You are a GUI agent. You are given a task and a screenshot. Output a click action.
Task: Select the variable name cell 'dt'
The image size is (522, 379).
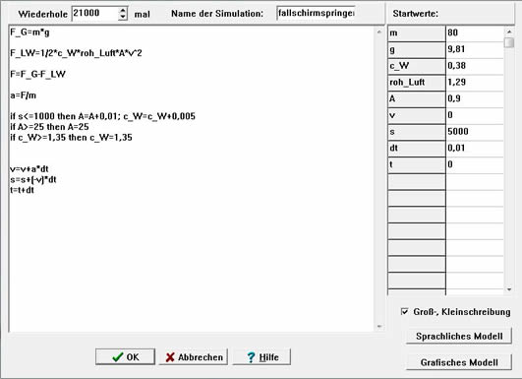coord(417,149)
